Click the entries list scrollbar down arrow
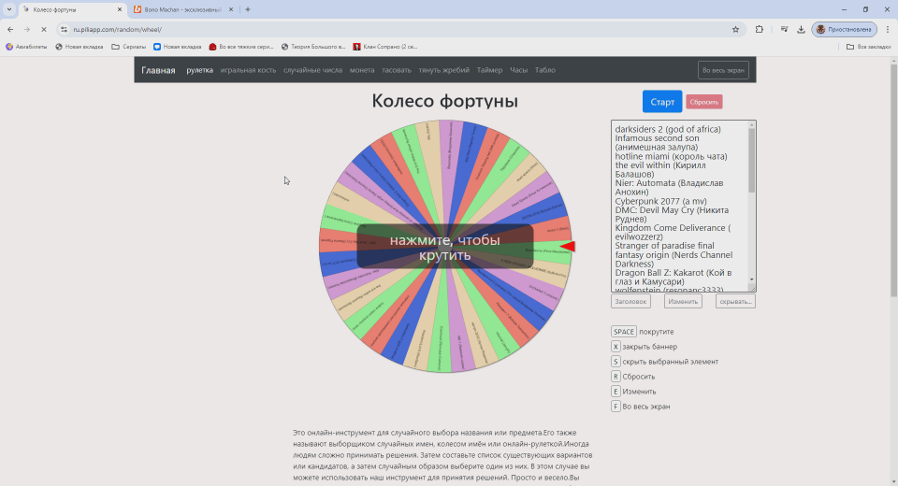 (751, 280)
